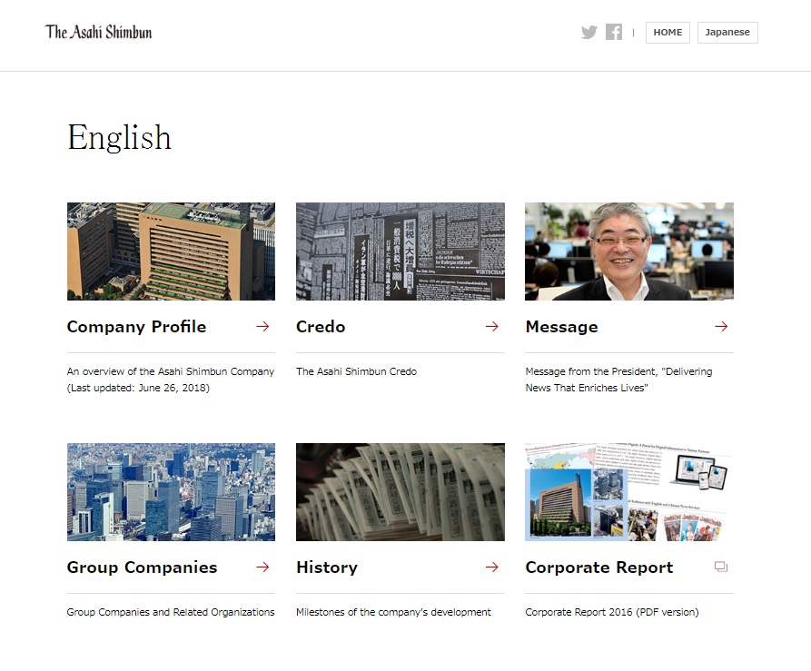The image size is (811, 671).
Task: Go to the HOME page button
Action: (x=668, y=33)
